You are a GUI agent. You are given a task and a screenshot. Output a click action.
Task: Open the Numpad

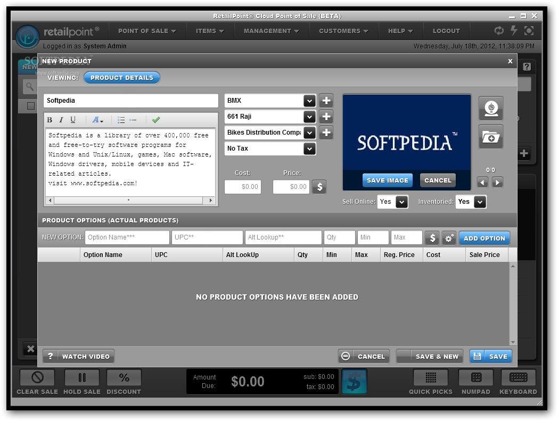476,377
